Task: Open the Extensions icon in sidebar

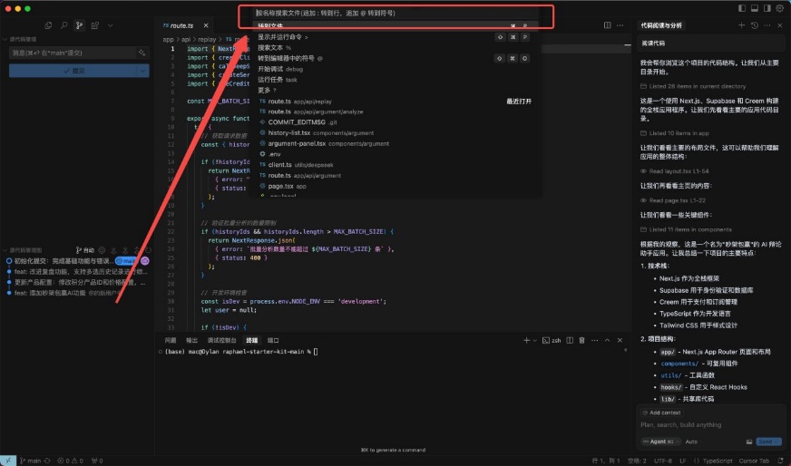Action: [x=96, y=25]
